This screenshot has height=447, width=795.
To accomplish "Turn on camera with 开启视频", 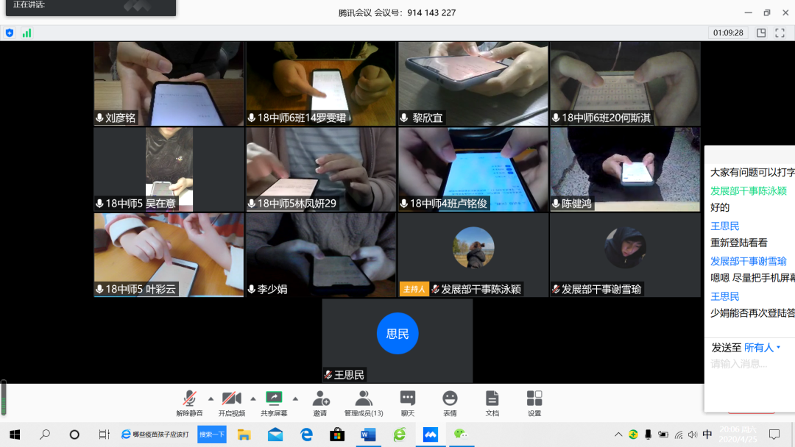I will [232, 402].
